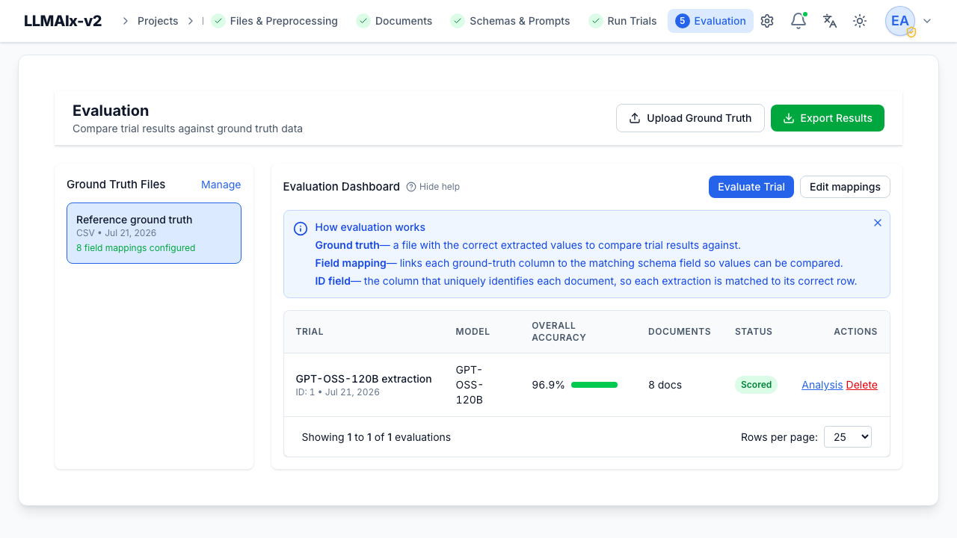Click Upload Ground Truth button
The image size is (957, 538).
coord(690,118)
